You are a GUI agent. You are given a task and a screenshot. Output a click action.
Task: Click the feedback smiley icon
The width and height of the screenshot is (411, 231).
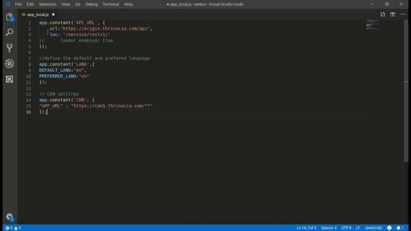tap(389, 228)
